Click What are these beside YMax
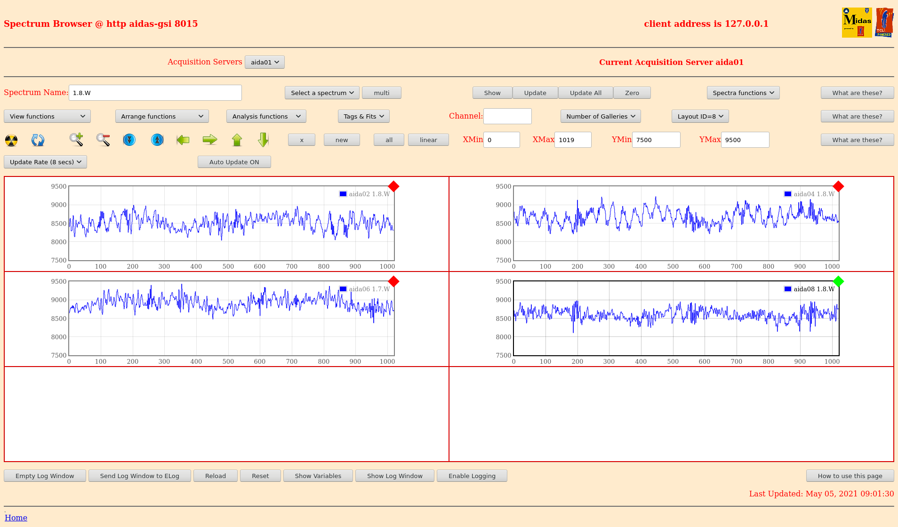The height and width of the screenshot is (527, 898). 857,140
